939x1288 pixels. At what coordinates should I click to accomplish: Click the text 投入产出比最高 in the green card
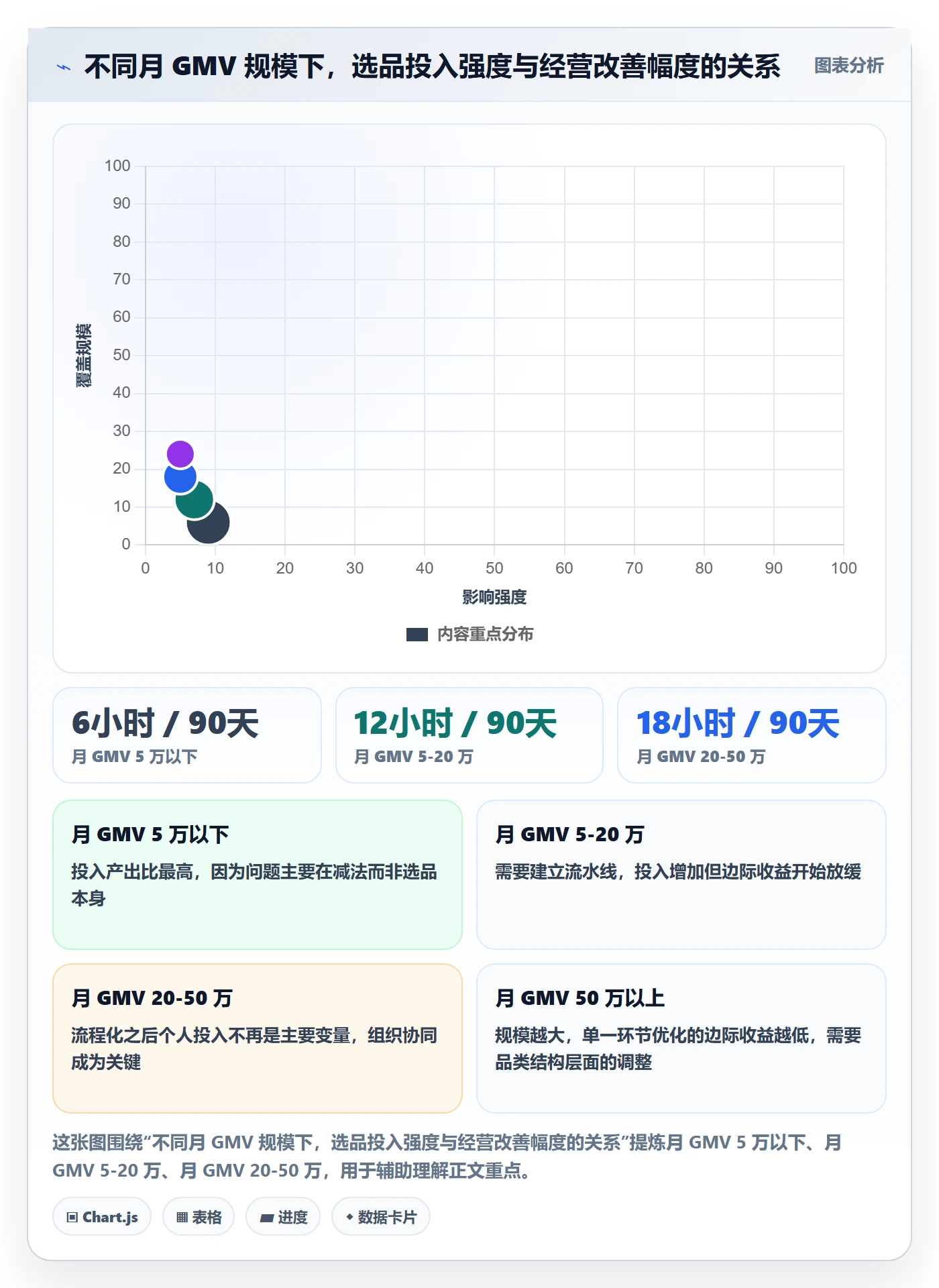click(132, 872)
